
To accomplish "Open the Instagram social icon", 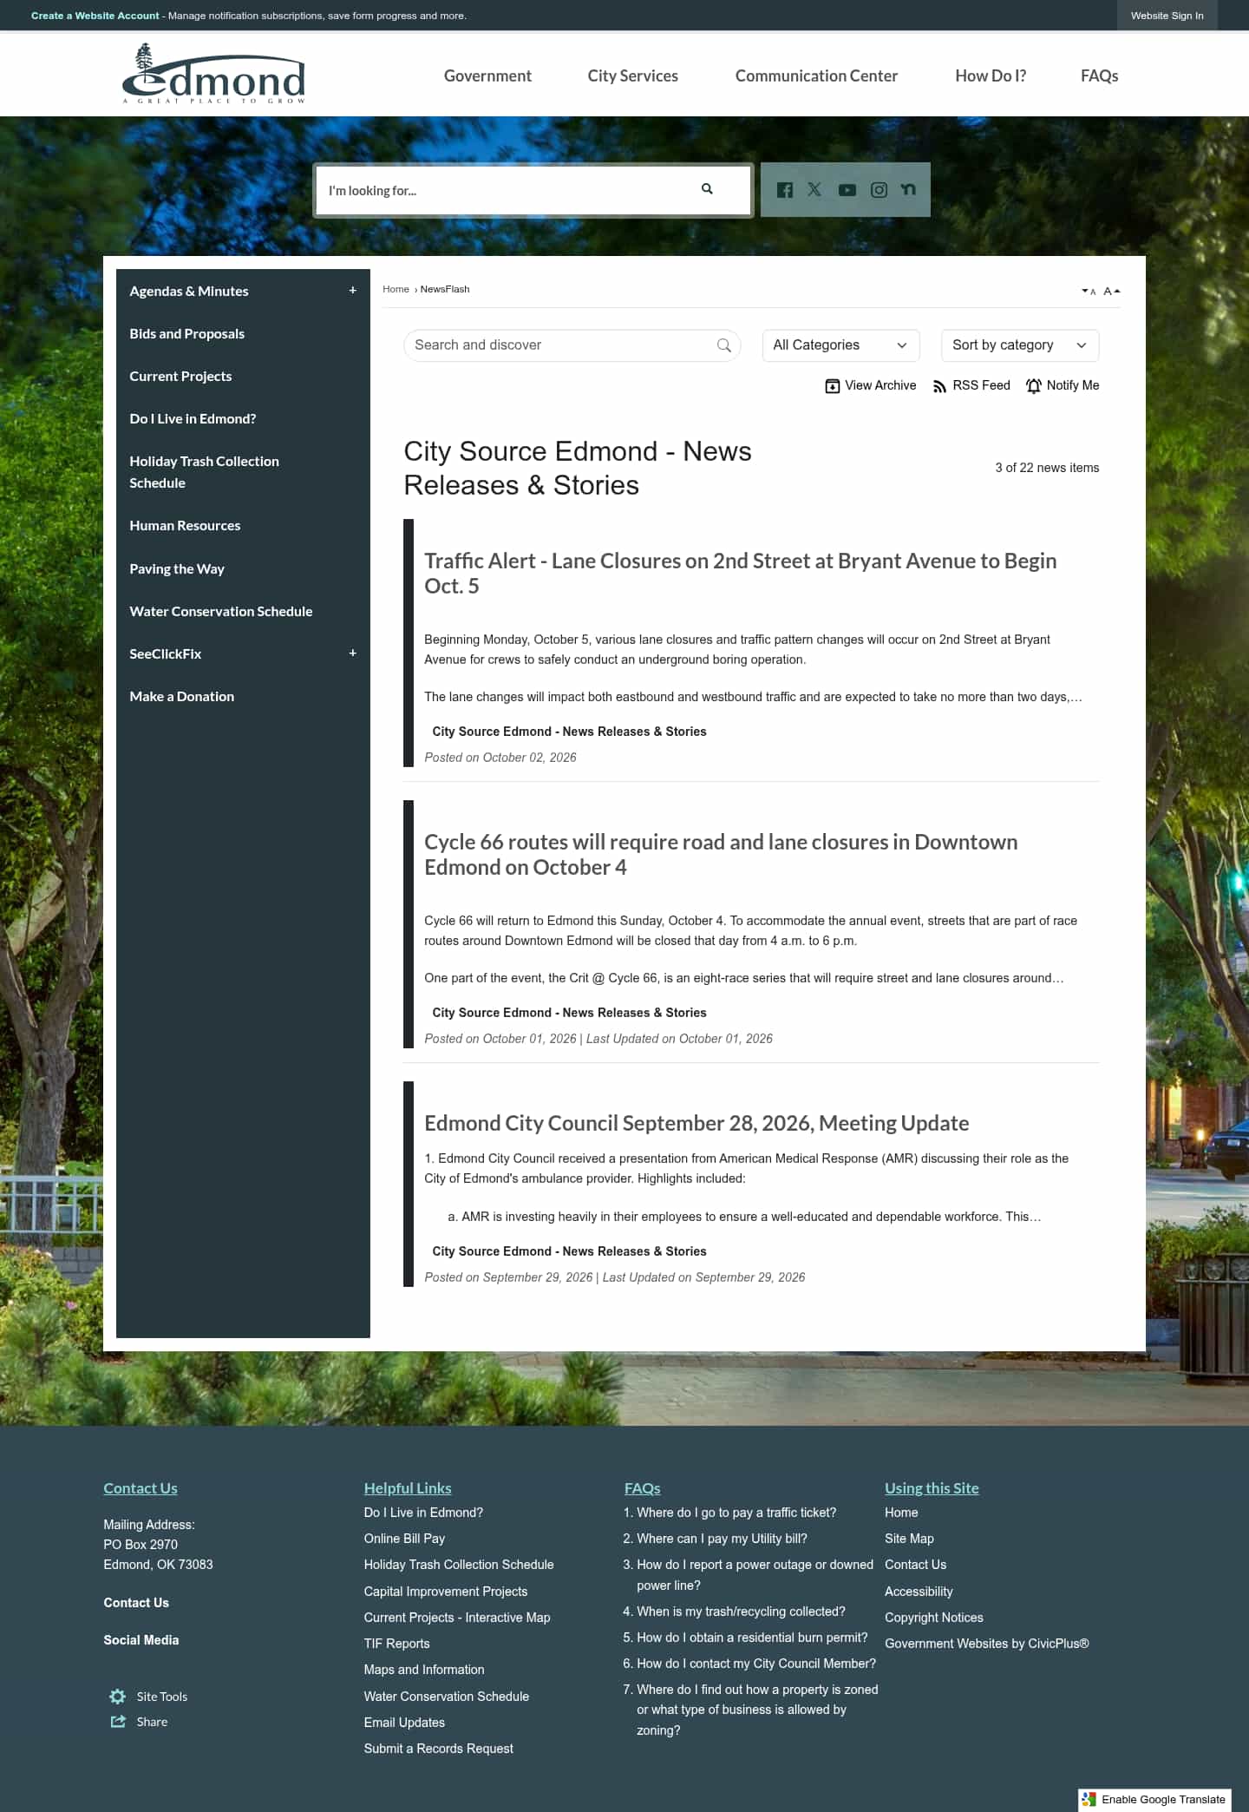I will [879, 190].
